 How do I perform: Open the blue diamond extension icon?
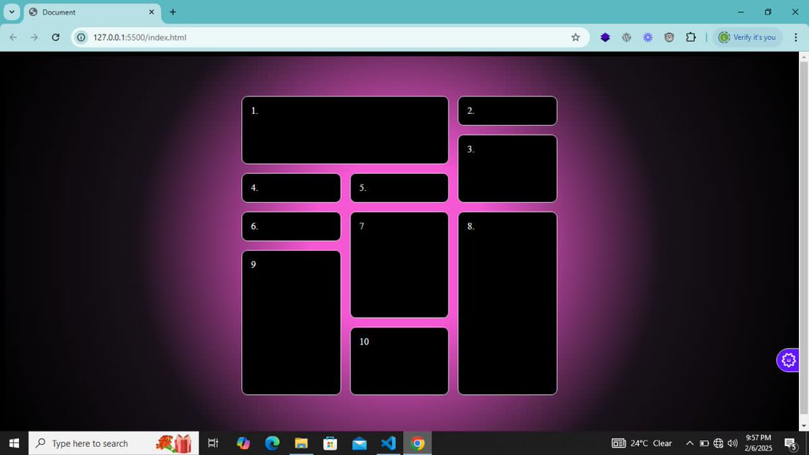coord(605,37)
